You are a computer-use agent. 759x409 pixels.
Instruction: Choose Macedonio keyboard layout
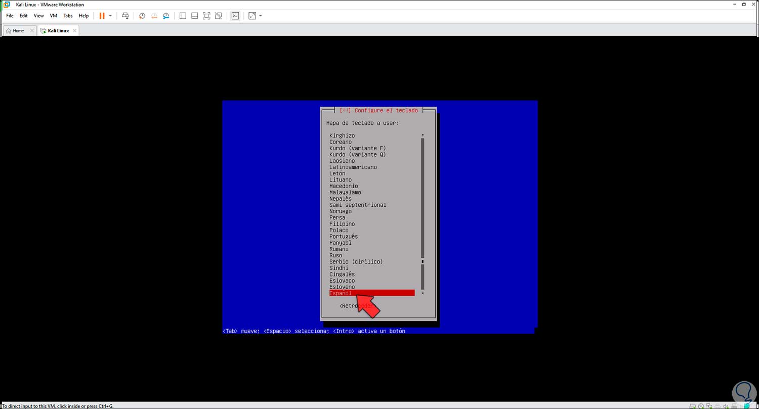[x=344, y=186]
